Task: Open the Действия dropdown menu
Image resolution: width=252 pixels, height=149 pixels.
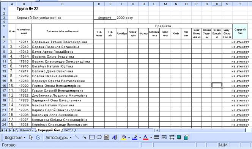Action: point(15,138)
